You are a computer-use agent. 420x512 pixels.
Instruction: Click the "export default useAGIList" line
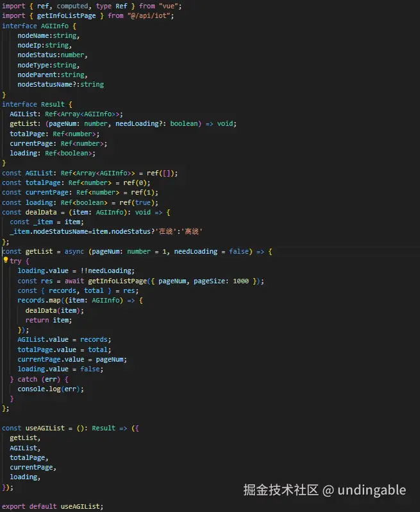pos(53,506)
